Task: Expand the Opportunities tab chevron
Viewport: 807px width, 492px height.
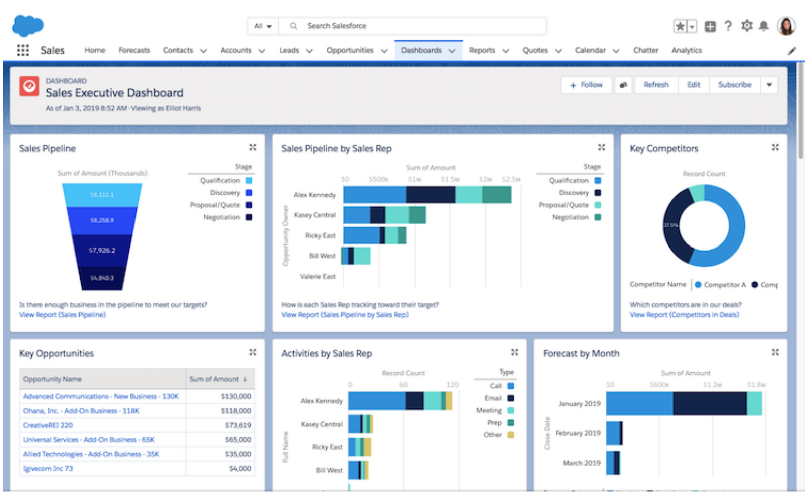Action: pos(384,51)
